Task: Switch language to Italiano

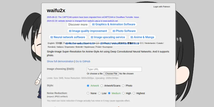Action: point(60,47)
